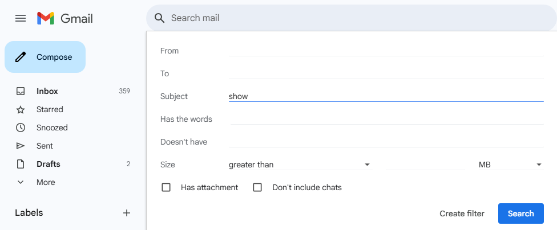Click the From input field
The image size is (557, 230).
pos(386,51)
